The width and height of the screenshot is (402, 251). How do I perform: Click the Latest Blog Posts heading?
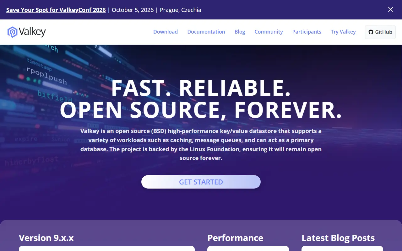(x=338, y=238)
